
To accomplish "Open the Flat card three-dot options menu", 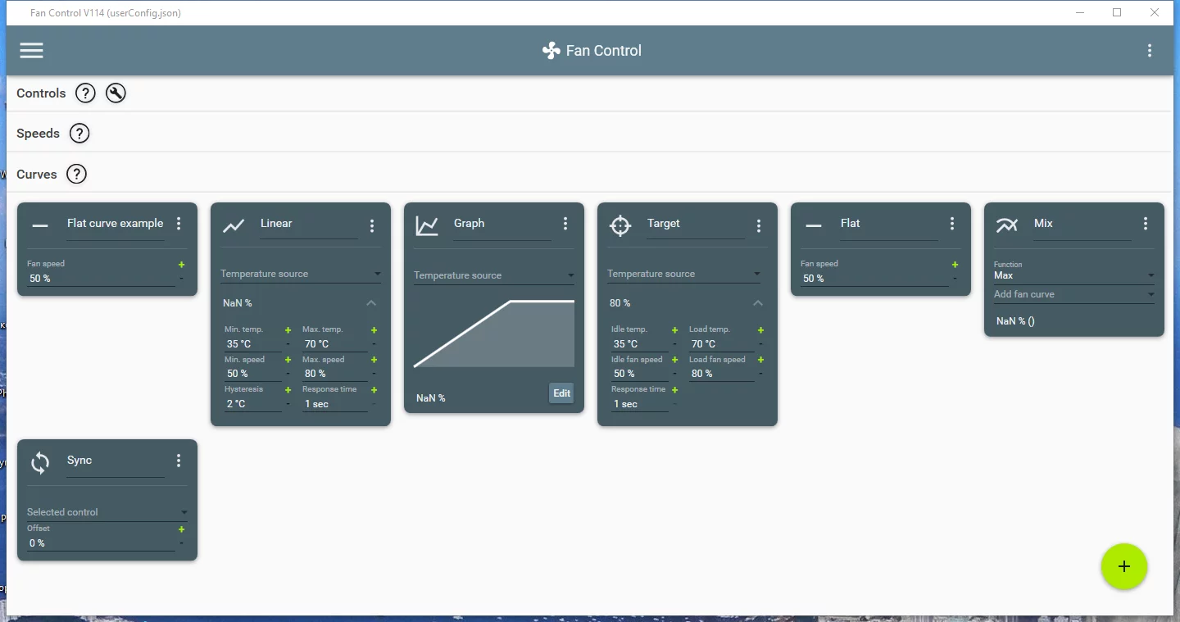I will (x=952, y=224).
